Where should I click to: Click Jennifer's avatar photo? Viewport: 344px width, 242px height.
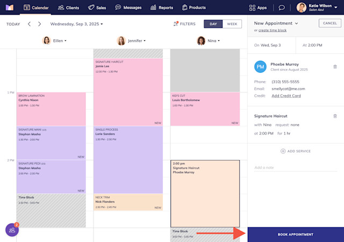tap(121, 41)
